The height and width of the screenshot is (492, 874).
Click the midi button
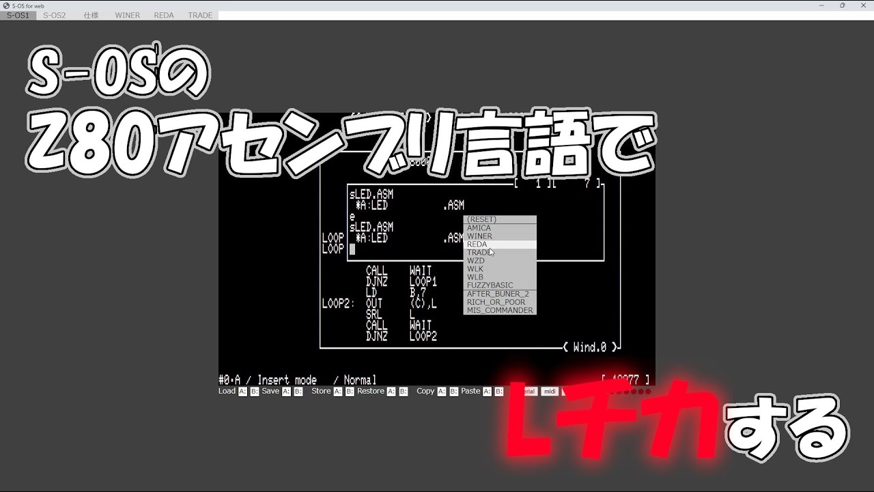pos(550,392)
